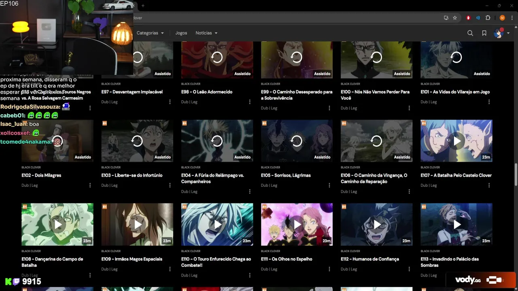Replay episode E100 Nós Não Vamos Perder
The image size is (518, 291).
click(x=376, y=57)
